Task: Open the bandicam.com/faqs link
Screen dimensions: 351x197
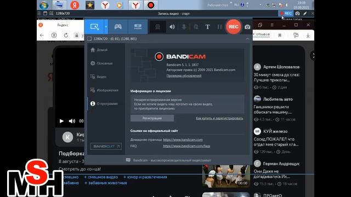Action: coord(186,146)
